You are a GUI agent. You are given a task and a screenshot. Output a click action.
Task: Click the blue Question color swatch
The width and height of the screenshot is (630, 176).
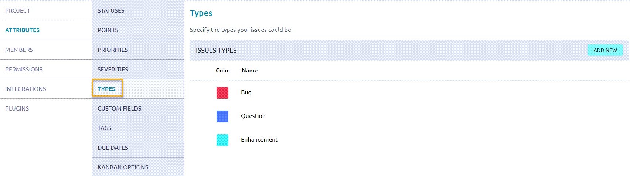click(x=222, y=116)
